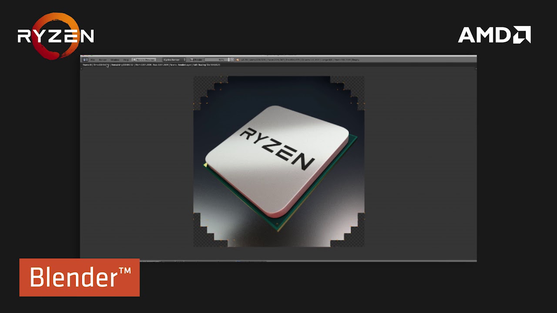Click the Path Tracing Tile progress text
Viewport: 557px width, 313px height.
206,65
